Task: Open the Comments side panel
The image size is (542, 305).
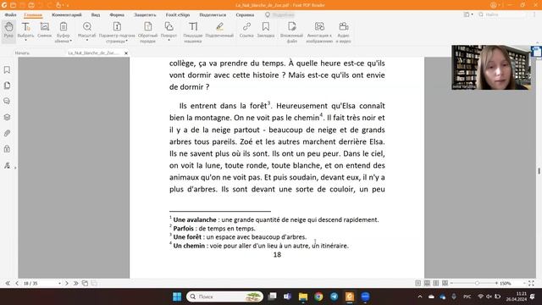Action: tap(7, 101)
